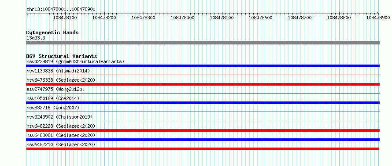
Task: Open nsv6482210 (Sedlazeck2020) variant label
Action: tap(61, 144)
